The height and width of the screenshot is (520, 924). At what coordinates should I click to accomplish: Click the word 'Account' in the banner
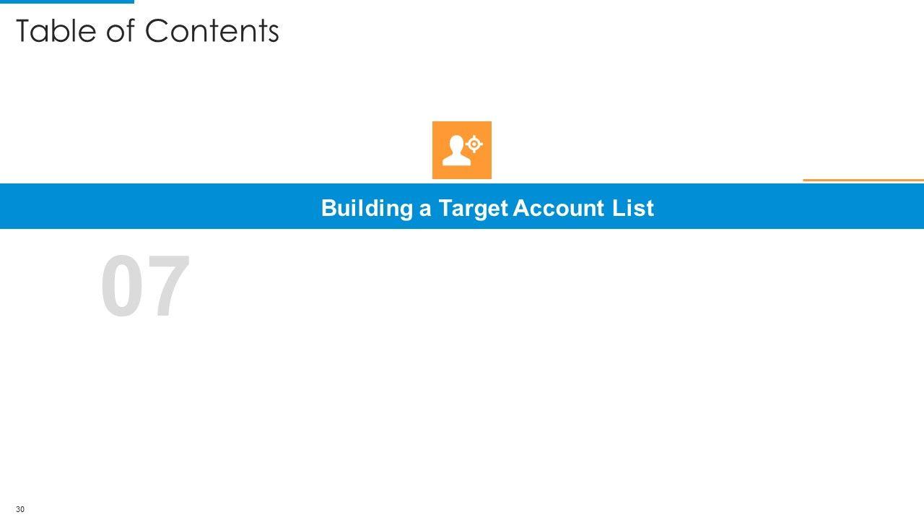click(555, 208)
